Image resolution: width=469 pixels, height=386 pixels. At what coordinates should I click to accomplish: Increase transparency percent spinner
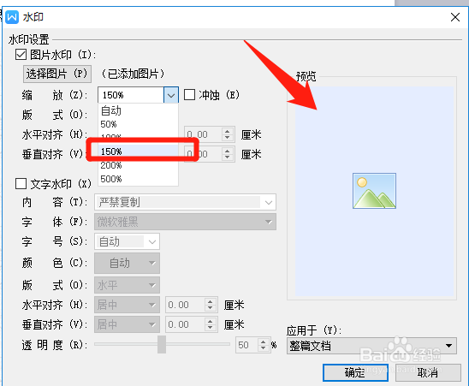click(x=264, y=342)
